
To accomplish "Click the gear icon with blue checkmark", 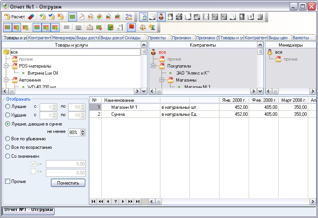I will click(x=52, y=17).
